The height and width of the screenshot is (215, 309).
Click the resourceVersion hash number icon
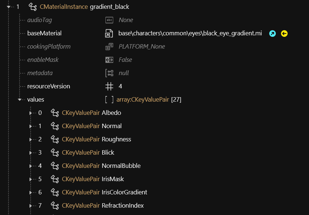coord(109,87)
